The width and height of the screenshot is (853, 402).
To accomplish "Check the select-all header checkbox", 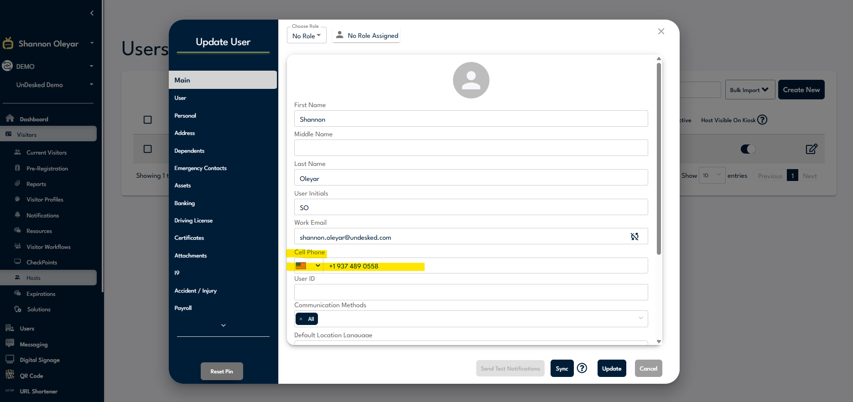I will tap(148, 120).
